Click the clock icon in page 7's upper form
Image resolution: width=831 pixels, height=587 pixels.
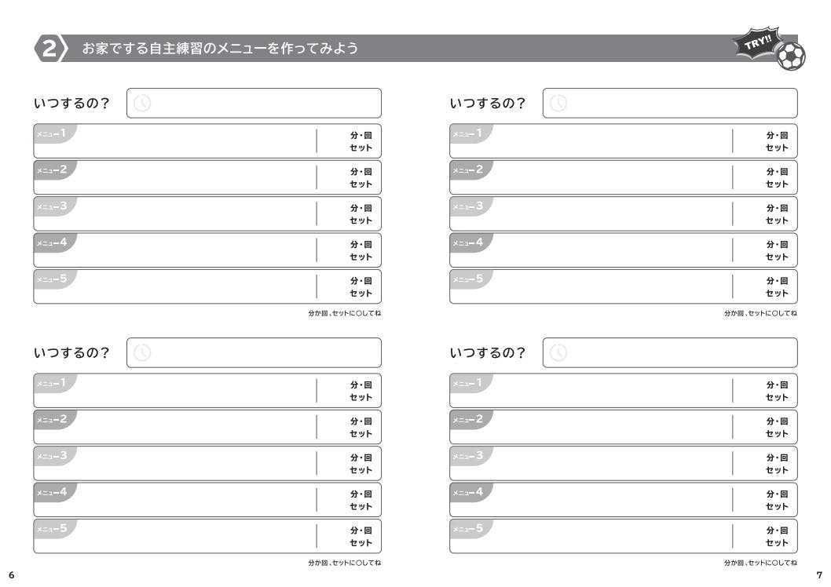(x=558, y=104)
